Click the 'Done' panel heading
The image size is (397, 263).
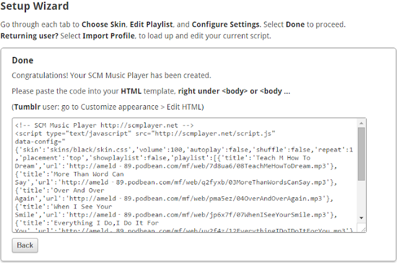click(22, 61)
